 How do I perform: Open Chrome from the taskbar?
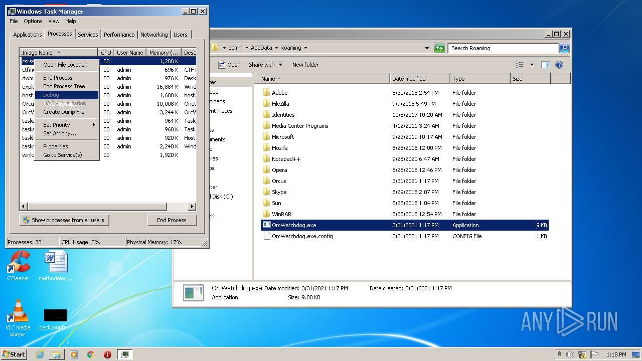(91, 354)
